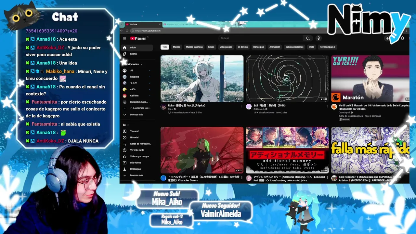The image size is (416, 234).
Task: Open Listas de reproducción in sidebar
Action: 137,144
